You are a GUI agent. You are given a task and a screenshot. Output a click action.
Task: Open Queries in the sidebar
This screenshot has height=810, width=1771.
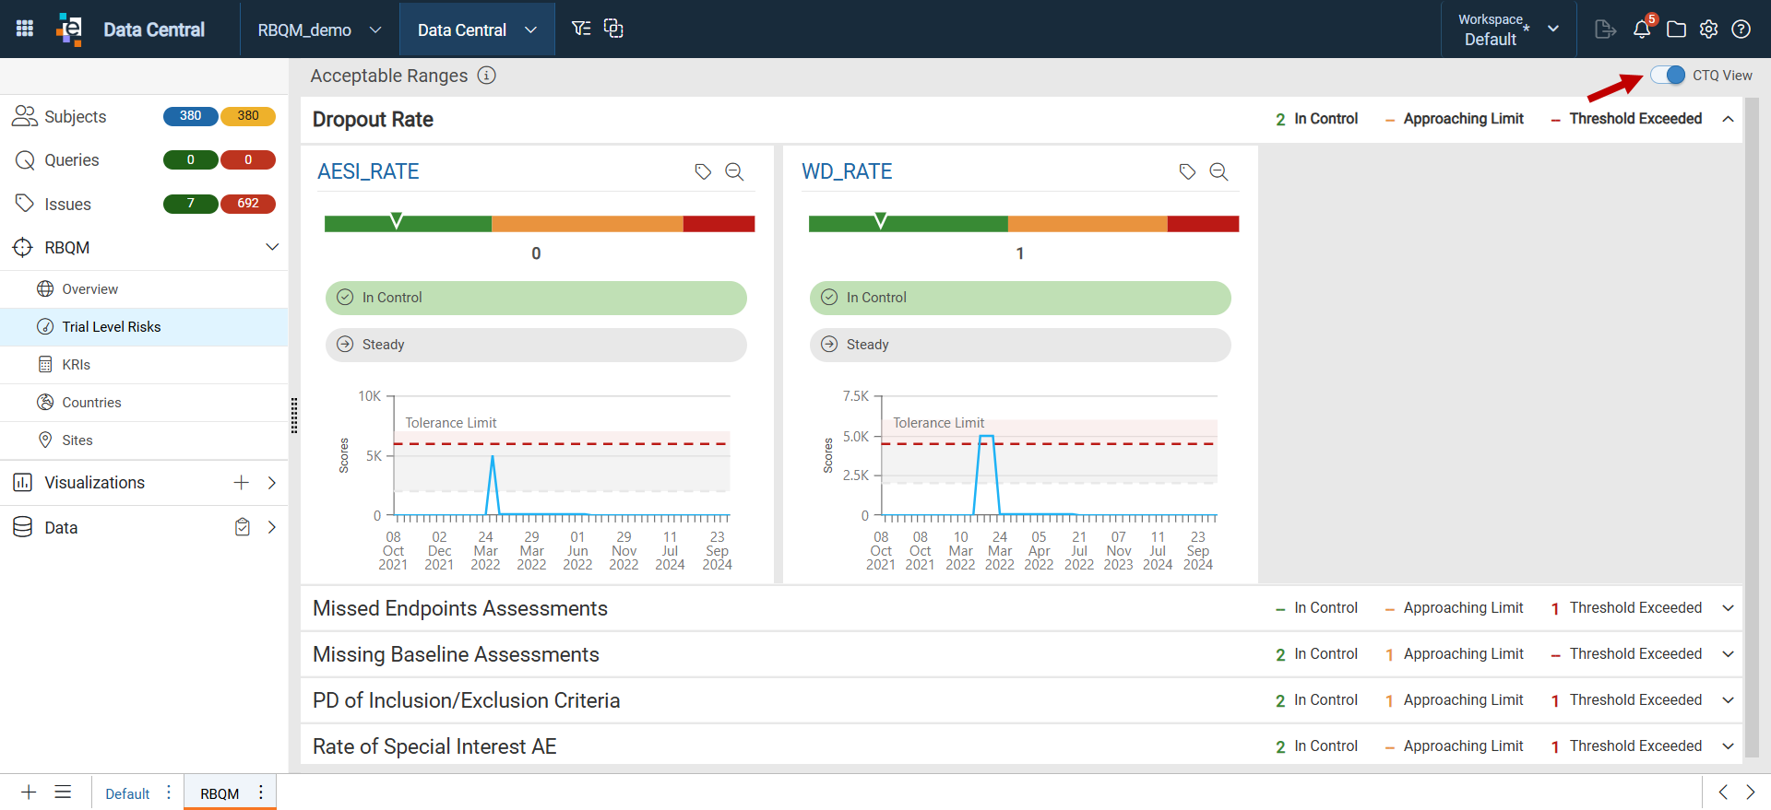pyautogui.click(x=72, y=160)
